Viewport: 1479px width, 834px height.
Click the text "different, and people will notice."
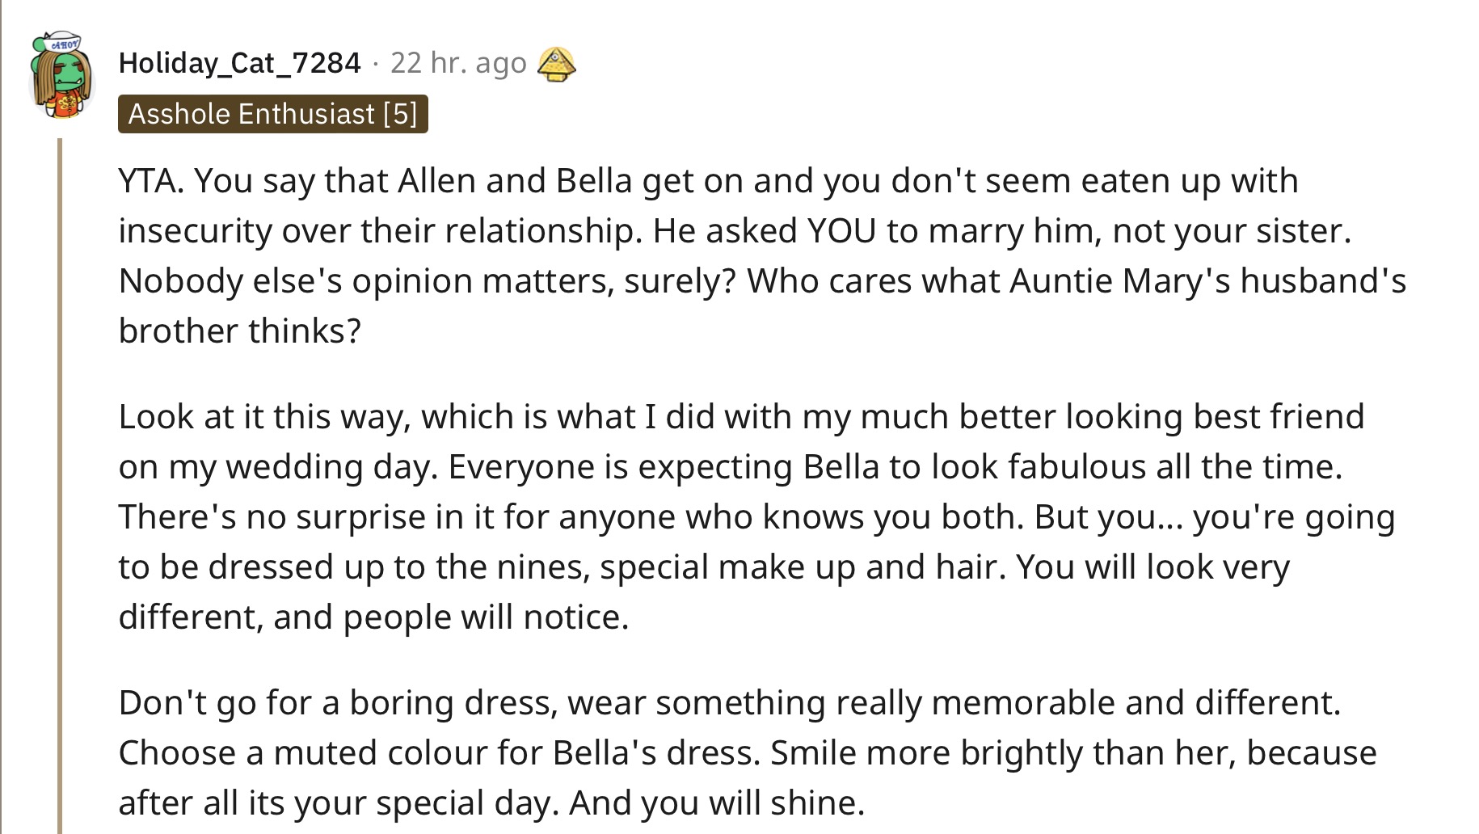click(373, 617)
